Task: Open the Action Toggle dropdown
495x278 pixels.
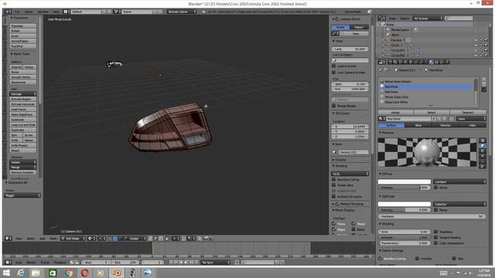Action: [x=22, y=195]
